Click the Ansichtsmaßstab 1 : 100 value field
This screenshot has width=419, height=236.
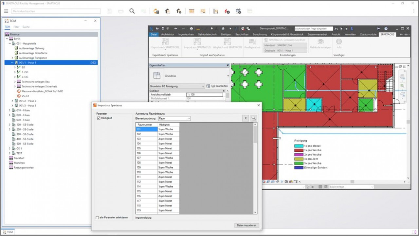click(x=204, y=94)
